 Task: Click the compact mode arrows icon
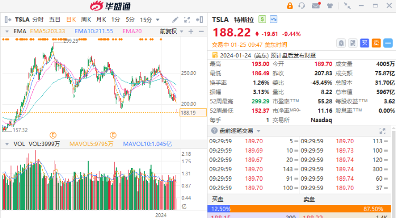[x=347, y=6]
